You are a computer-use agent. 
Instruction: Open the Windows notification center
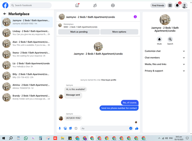187,138
